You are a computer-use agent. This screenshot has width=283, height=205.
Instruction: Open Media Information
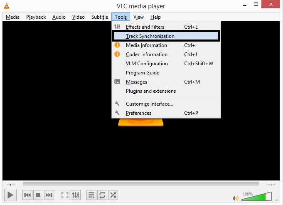click(166, 45)
